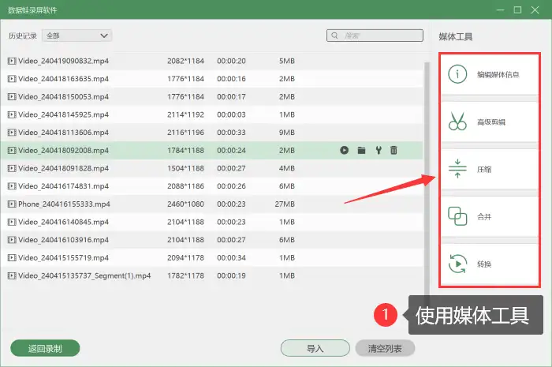Click the 00:00:19 duration value

(231, 275)
